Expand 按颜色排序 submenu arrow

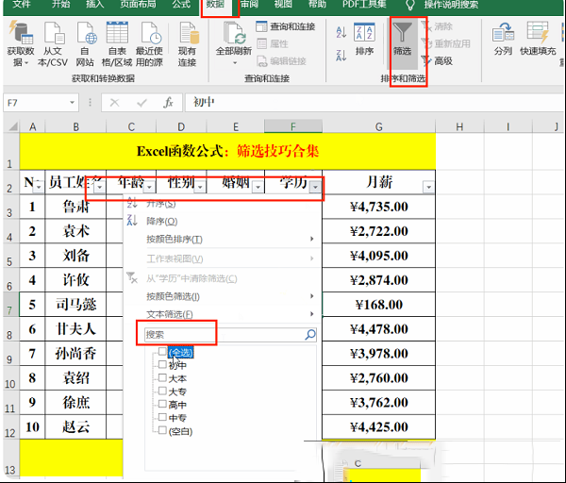click(x=311, y=239)
